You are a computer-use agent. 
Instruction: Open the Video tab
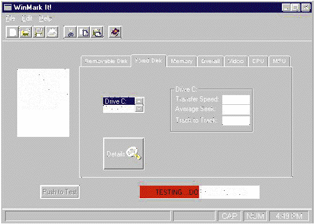236,61
